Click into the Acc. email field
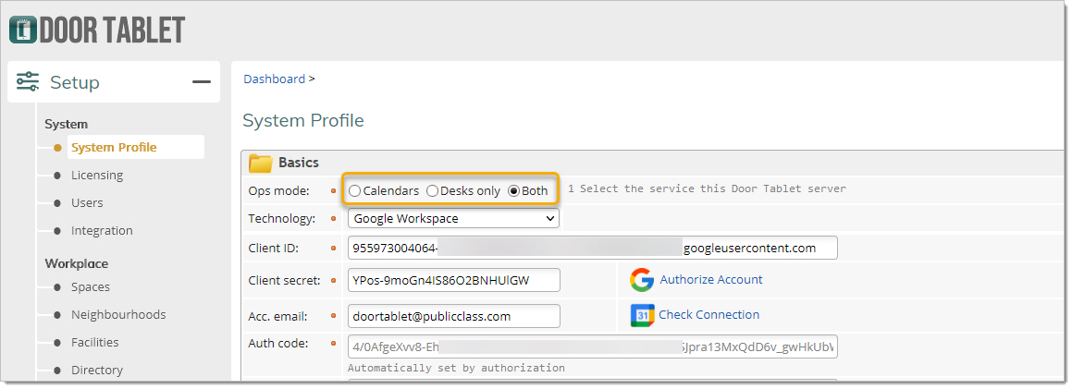Image resolution: width=1072 pixels, height=389 pixels. coord(454,316)
